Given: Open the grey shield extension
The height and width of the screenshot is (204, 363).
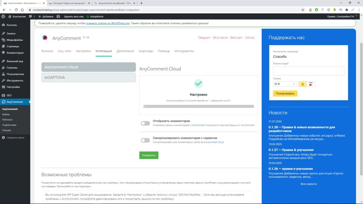Looking at the screenshot, I should click(x=322, y=10).
